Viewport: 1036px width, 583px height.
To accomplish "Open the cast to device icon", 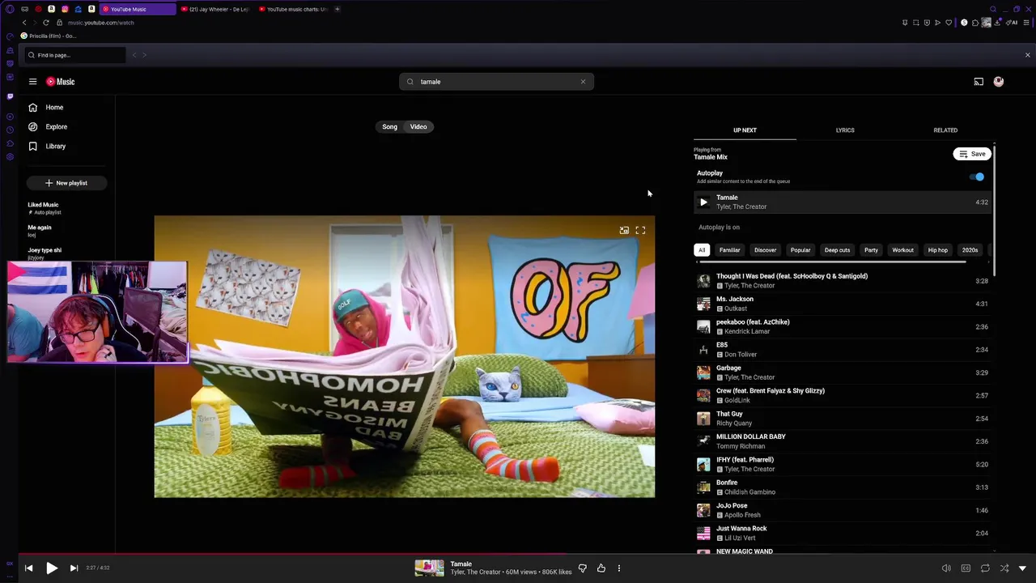I will click(x=979, y=82).
